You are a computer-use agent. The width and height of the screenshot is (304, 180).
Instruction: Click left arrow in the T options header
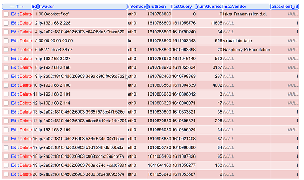12,7
